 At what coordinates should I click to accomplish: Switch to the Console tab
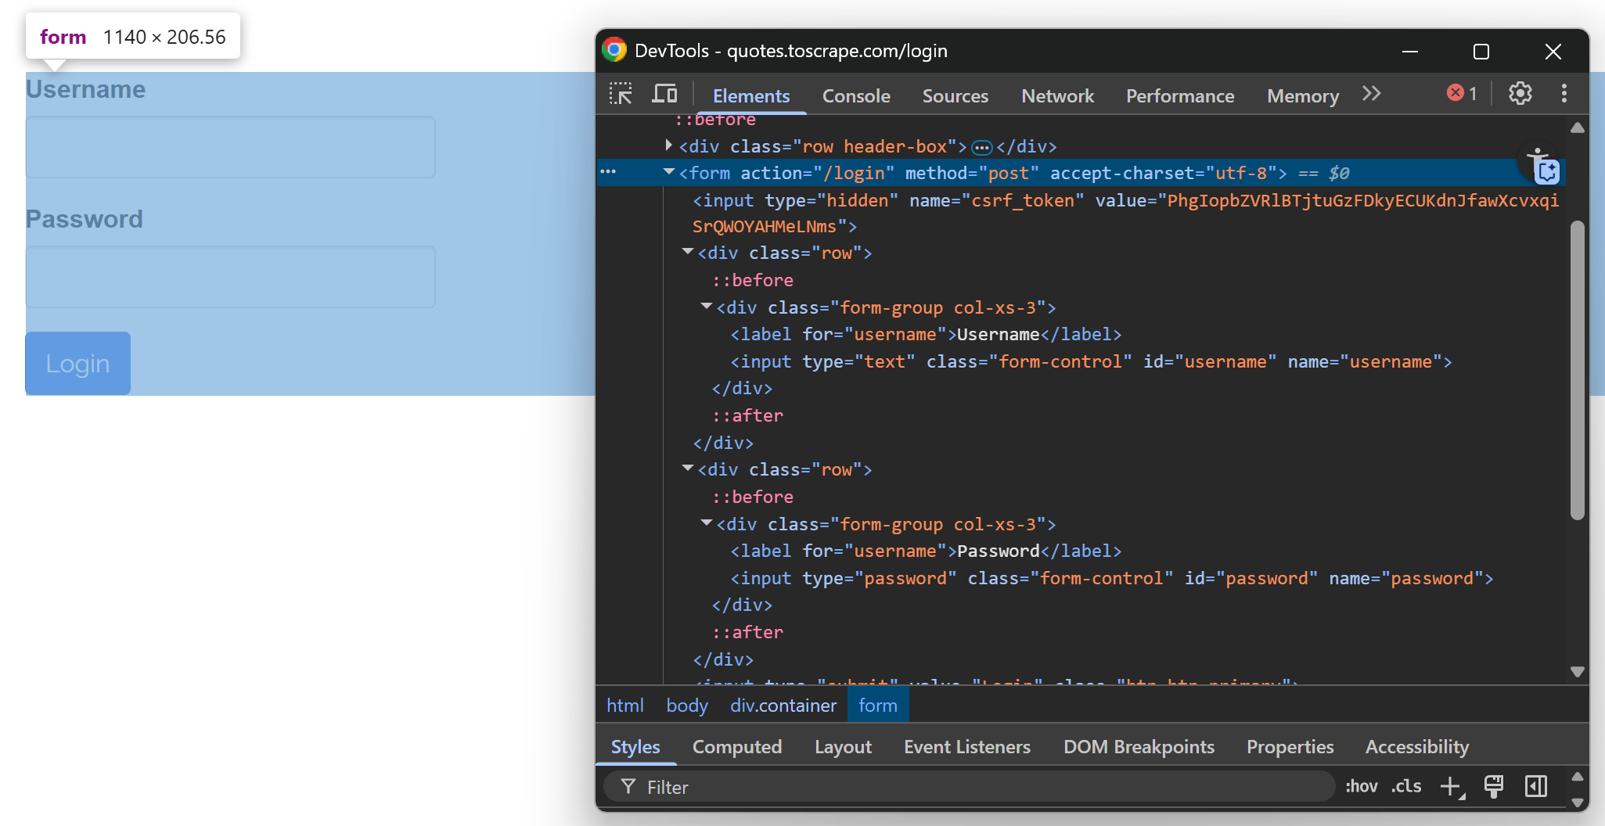(856, 95)
